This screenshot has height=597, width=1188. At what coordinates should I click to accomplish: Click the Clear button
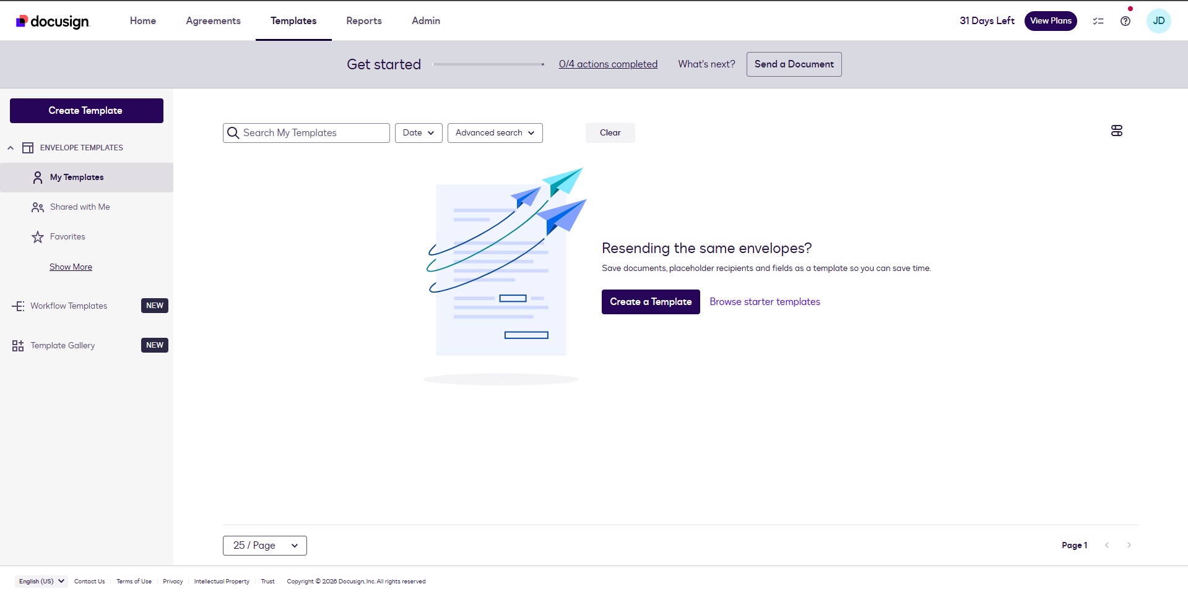[x=610, y=133]
